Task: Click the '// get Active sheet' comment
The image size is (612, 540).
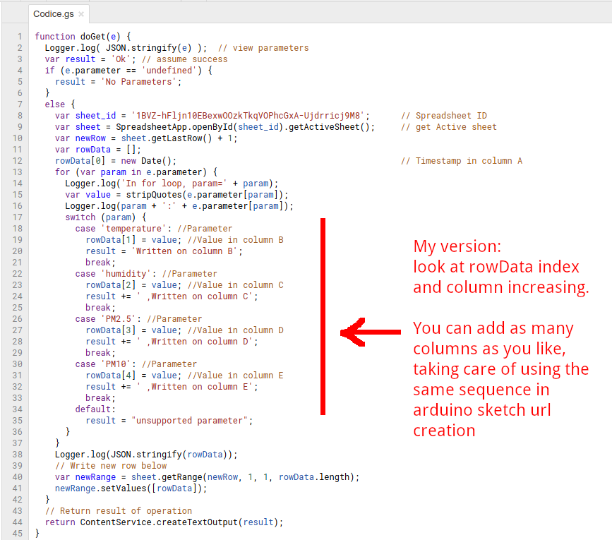Action: [x=449, y=127]
